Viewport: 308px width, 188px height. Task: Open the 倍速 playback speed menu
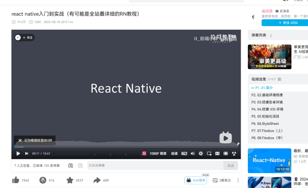(174, 153)
